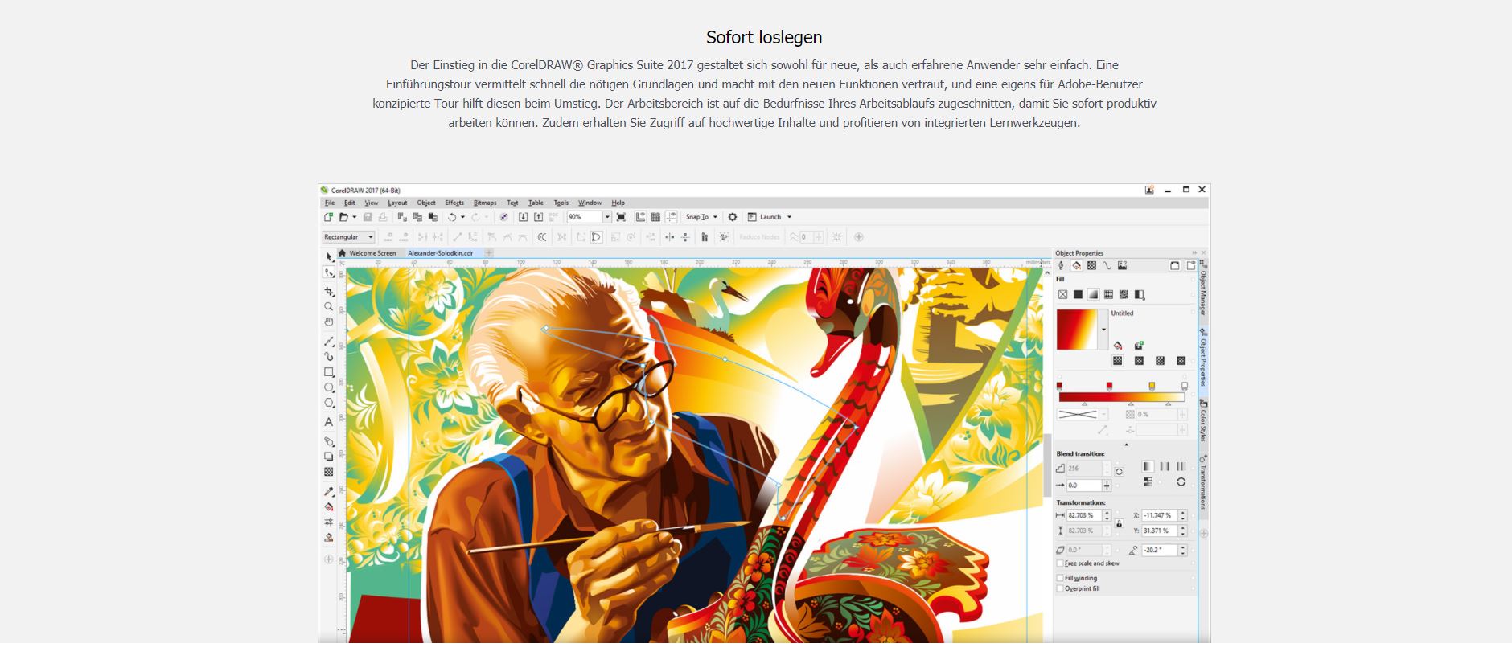The width and height of the screenshot is (1512, 672).
Task: Open the Color Styles docker tab
Action: point(1203,420)
